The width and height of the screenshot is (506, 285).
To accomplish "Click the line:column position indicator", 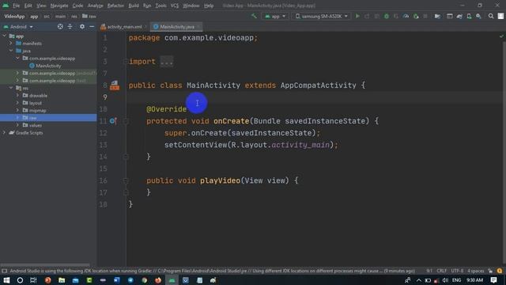I will coord(429,271).
